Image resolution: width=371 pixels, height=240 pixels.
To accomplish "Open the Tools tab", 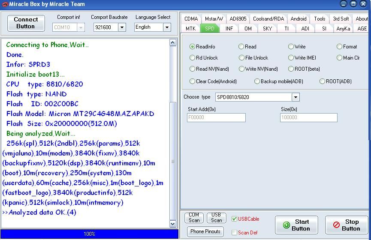I will point(320,19).
